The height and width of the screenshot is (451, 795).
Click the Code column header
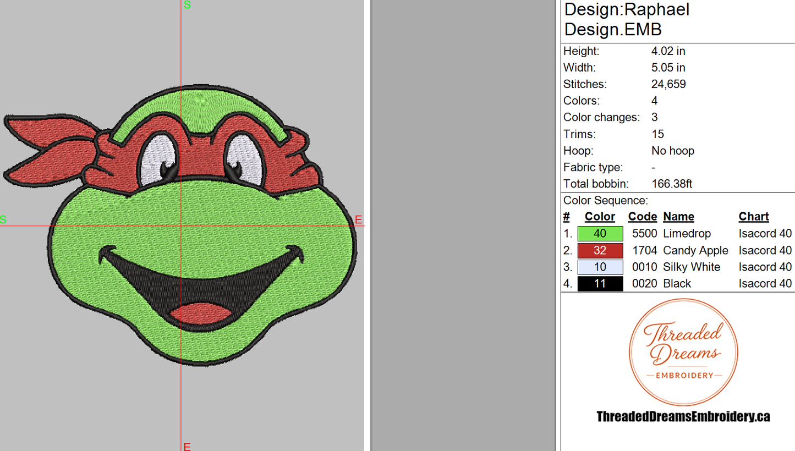[643, 217]
